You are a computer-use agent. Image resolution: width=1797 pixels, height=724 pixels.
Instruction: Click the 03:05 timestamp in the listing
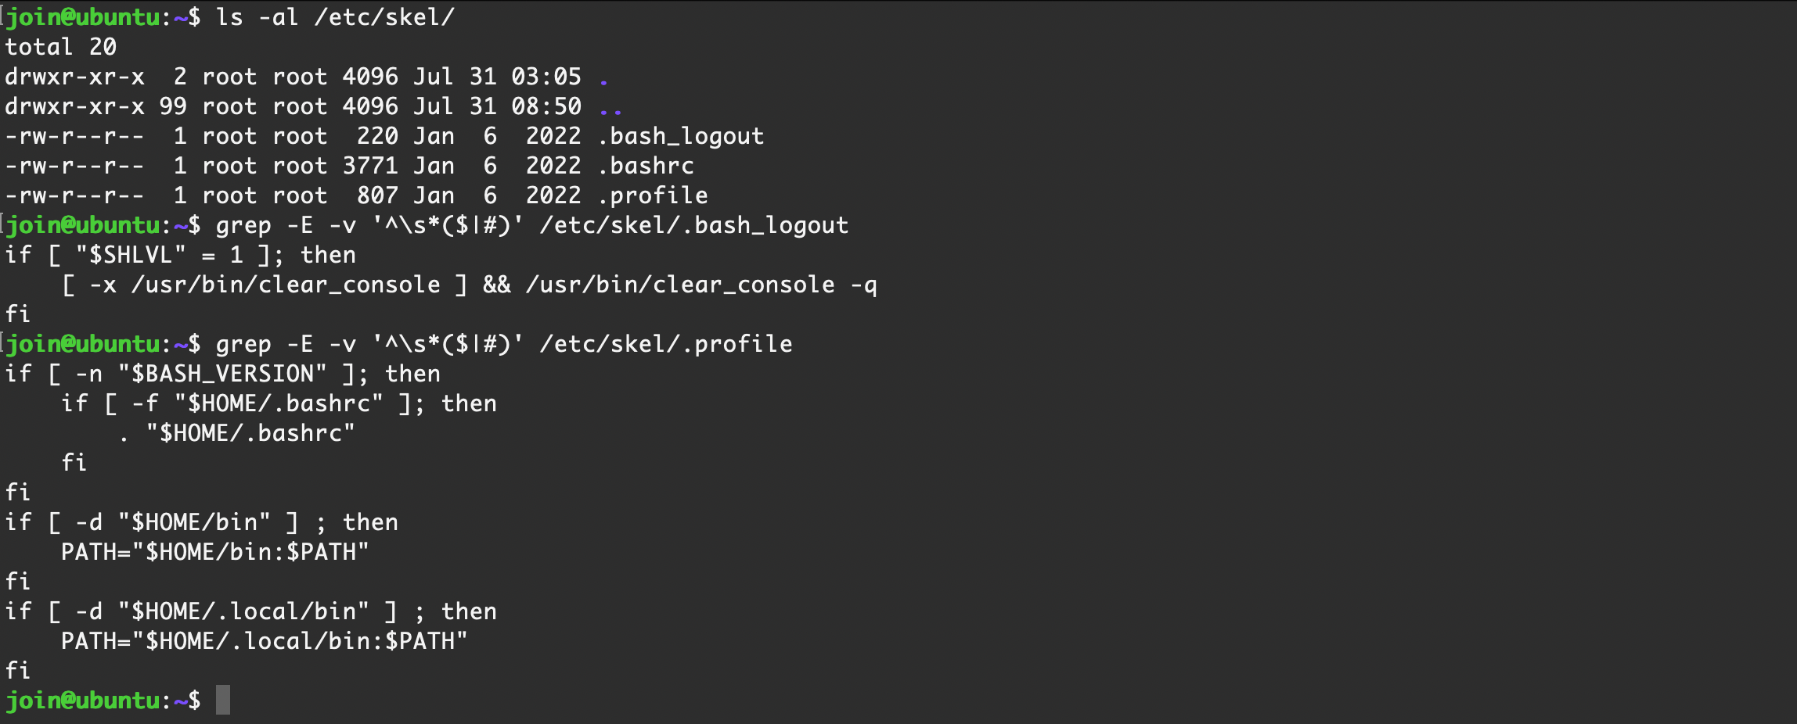point(546,77)
